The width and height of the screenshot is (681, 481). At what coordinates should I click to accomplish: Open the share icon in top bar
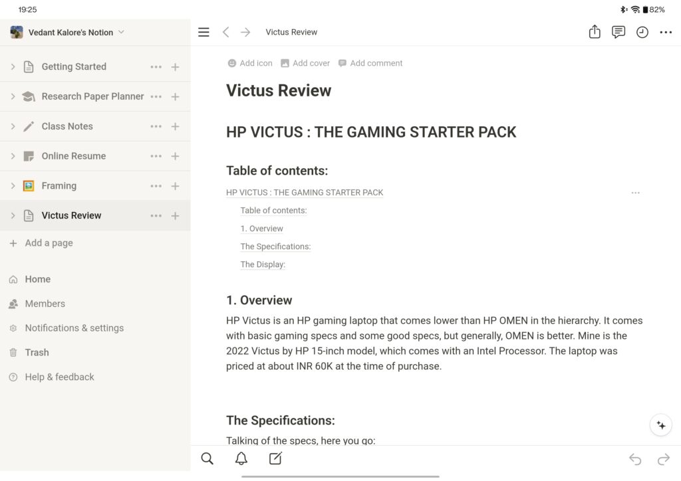595,32
